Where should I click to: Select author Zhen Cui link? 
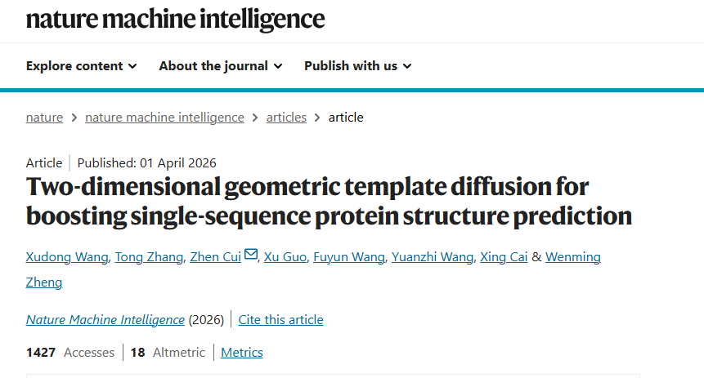tap(215, 257)
